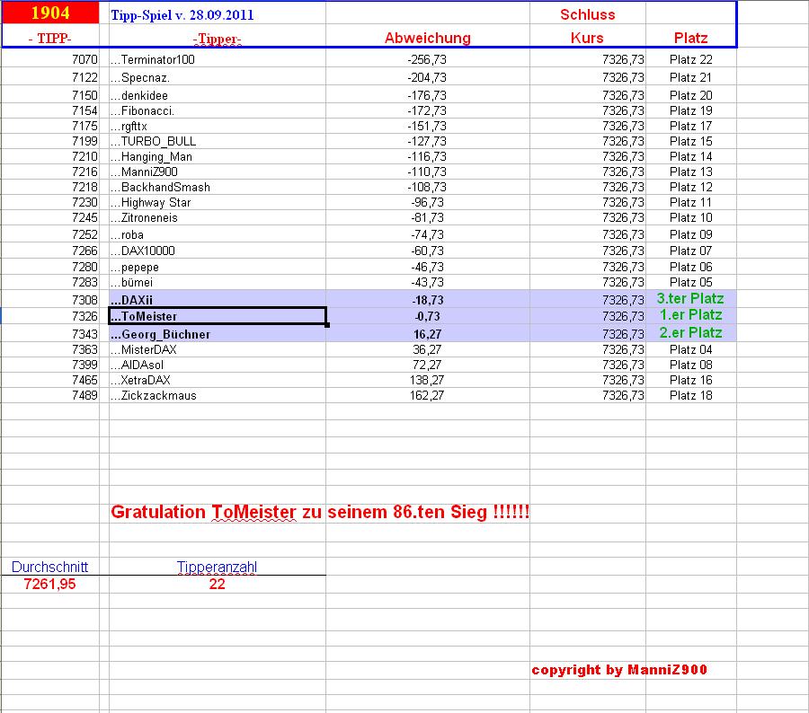This screenshot has width=809, height=713.
Task: Click the 'Platz 07' cell
Action: (691, 251)
